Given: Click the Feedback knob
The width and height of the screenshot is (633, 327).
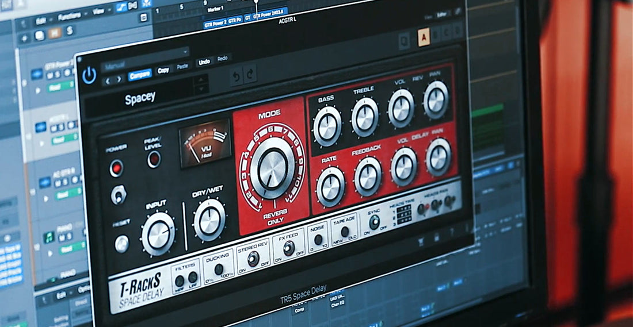Looking at the screenshot, I should pos(368,176).
